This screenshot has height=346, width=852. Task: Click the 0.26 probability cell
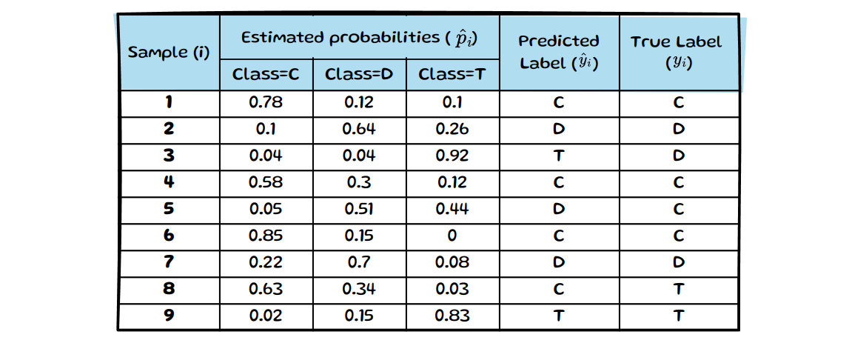coord(452,129)
